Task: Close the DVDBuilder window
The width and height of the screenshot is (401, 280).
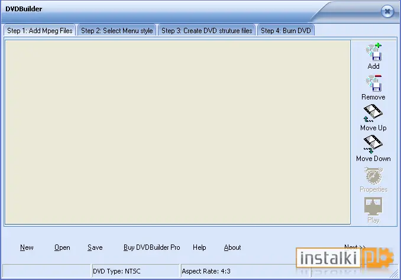Action: (387, 11)
